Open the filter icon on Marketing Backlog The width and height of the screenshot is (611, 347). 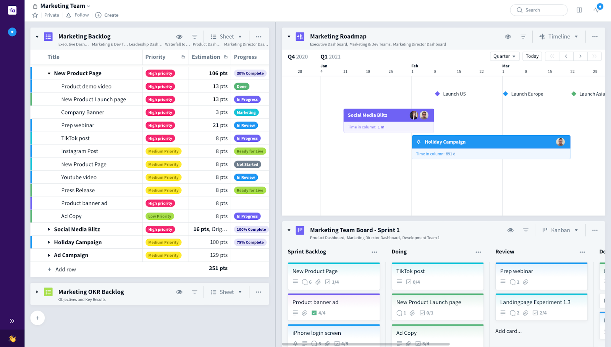click(195, 36)
